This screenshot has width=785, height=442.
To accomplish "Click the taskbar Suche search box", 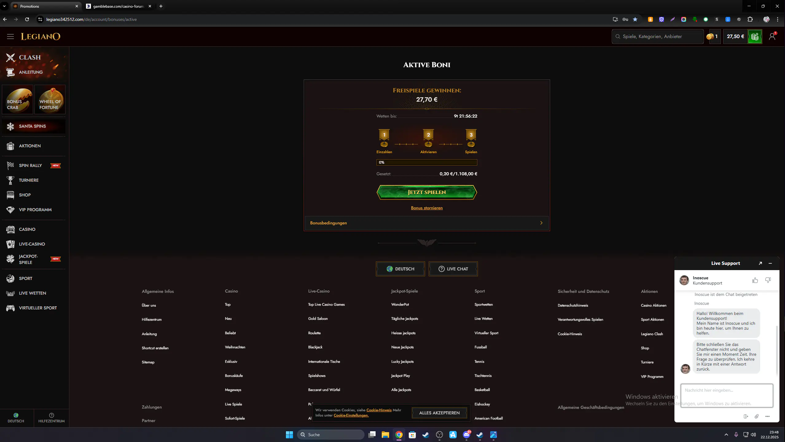I will [331, 435].
